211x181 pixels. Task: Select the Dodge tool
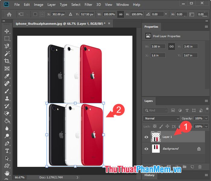point(7,136)
